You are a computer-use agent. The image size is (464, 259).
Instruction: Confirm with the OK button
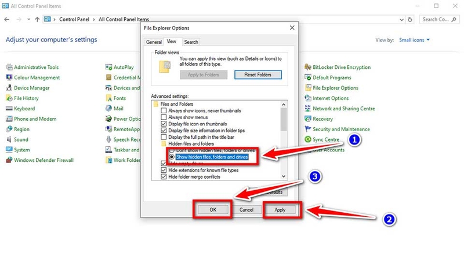click(213, 210)
